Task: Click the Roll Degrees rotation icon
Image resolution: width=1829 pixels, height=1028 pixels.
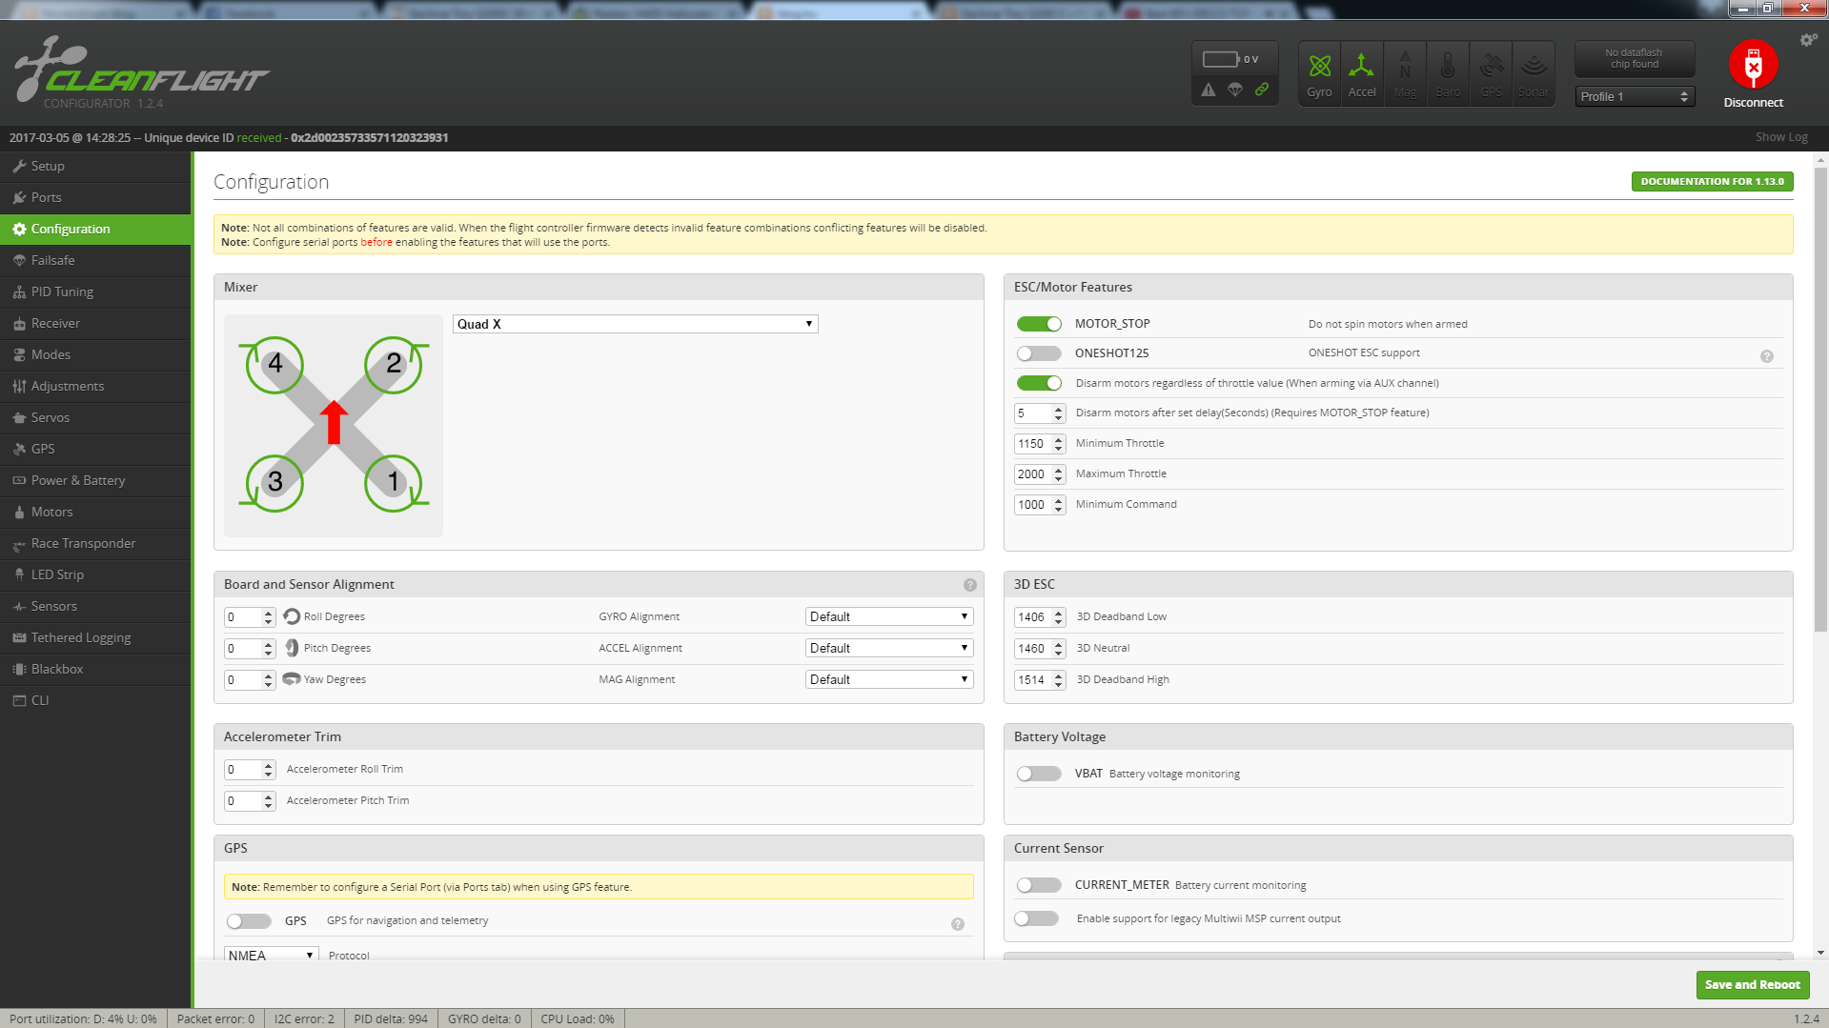Action: (x=292, y=616)
